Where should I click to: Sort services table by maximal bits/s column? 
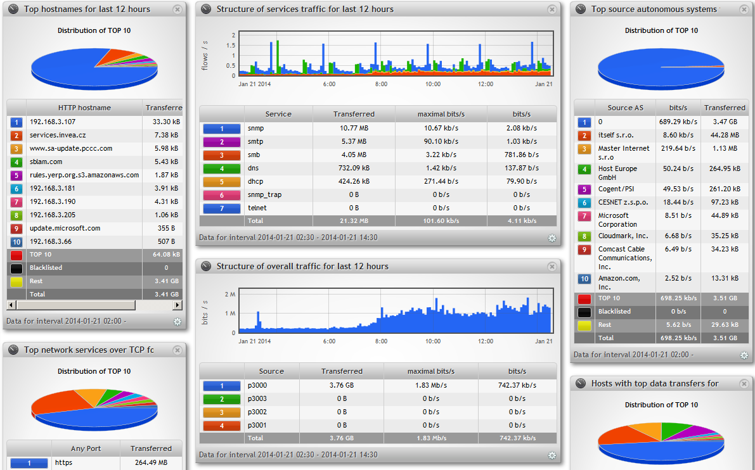pyautogui.click(x=441, y=114)
